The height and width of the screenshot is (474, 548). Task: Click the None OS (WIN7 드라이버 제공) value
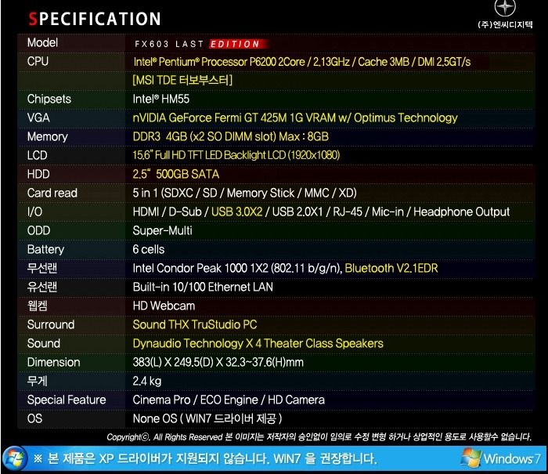point(207,418)
